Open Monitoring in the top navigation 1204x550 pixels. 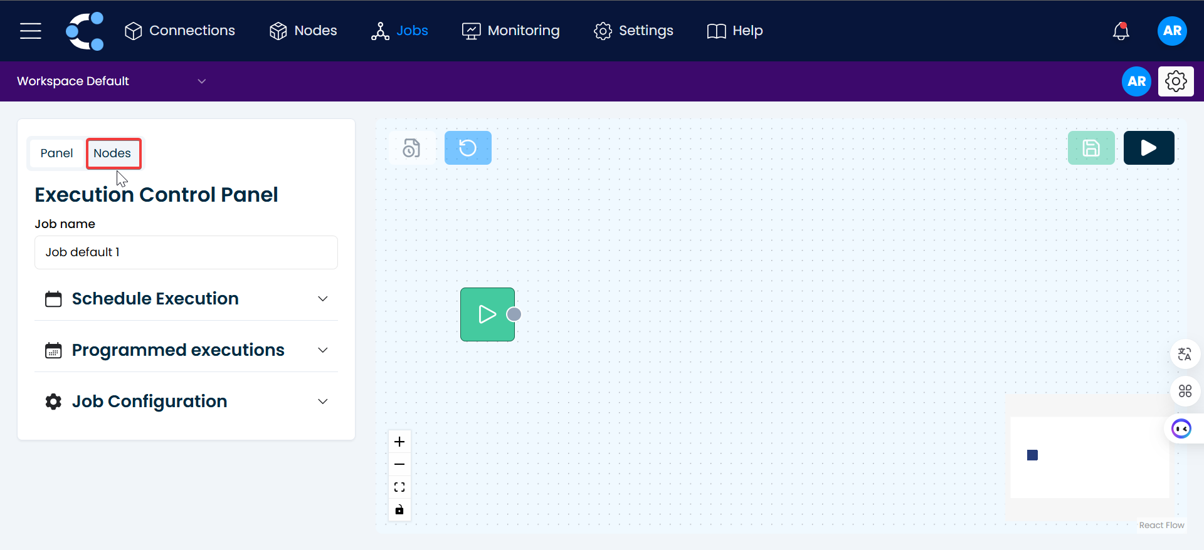click(x=510, y=31)
